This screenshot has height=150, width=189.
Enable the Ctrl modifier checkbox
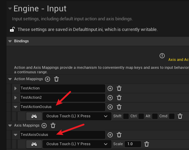coord(141,116)
